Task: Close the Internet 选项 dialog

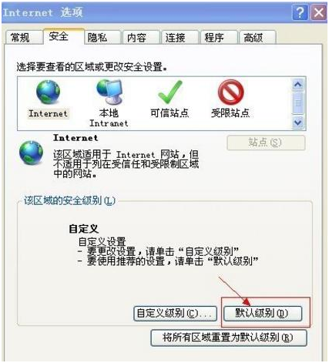Action: (319, 12)
